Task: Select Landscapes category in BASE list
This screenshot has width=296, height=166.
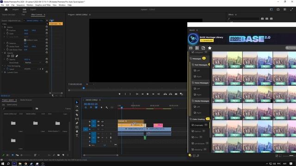Action: tap(199, 143)
